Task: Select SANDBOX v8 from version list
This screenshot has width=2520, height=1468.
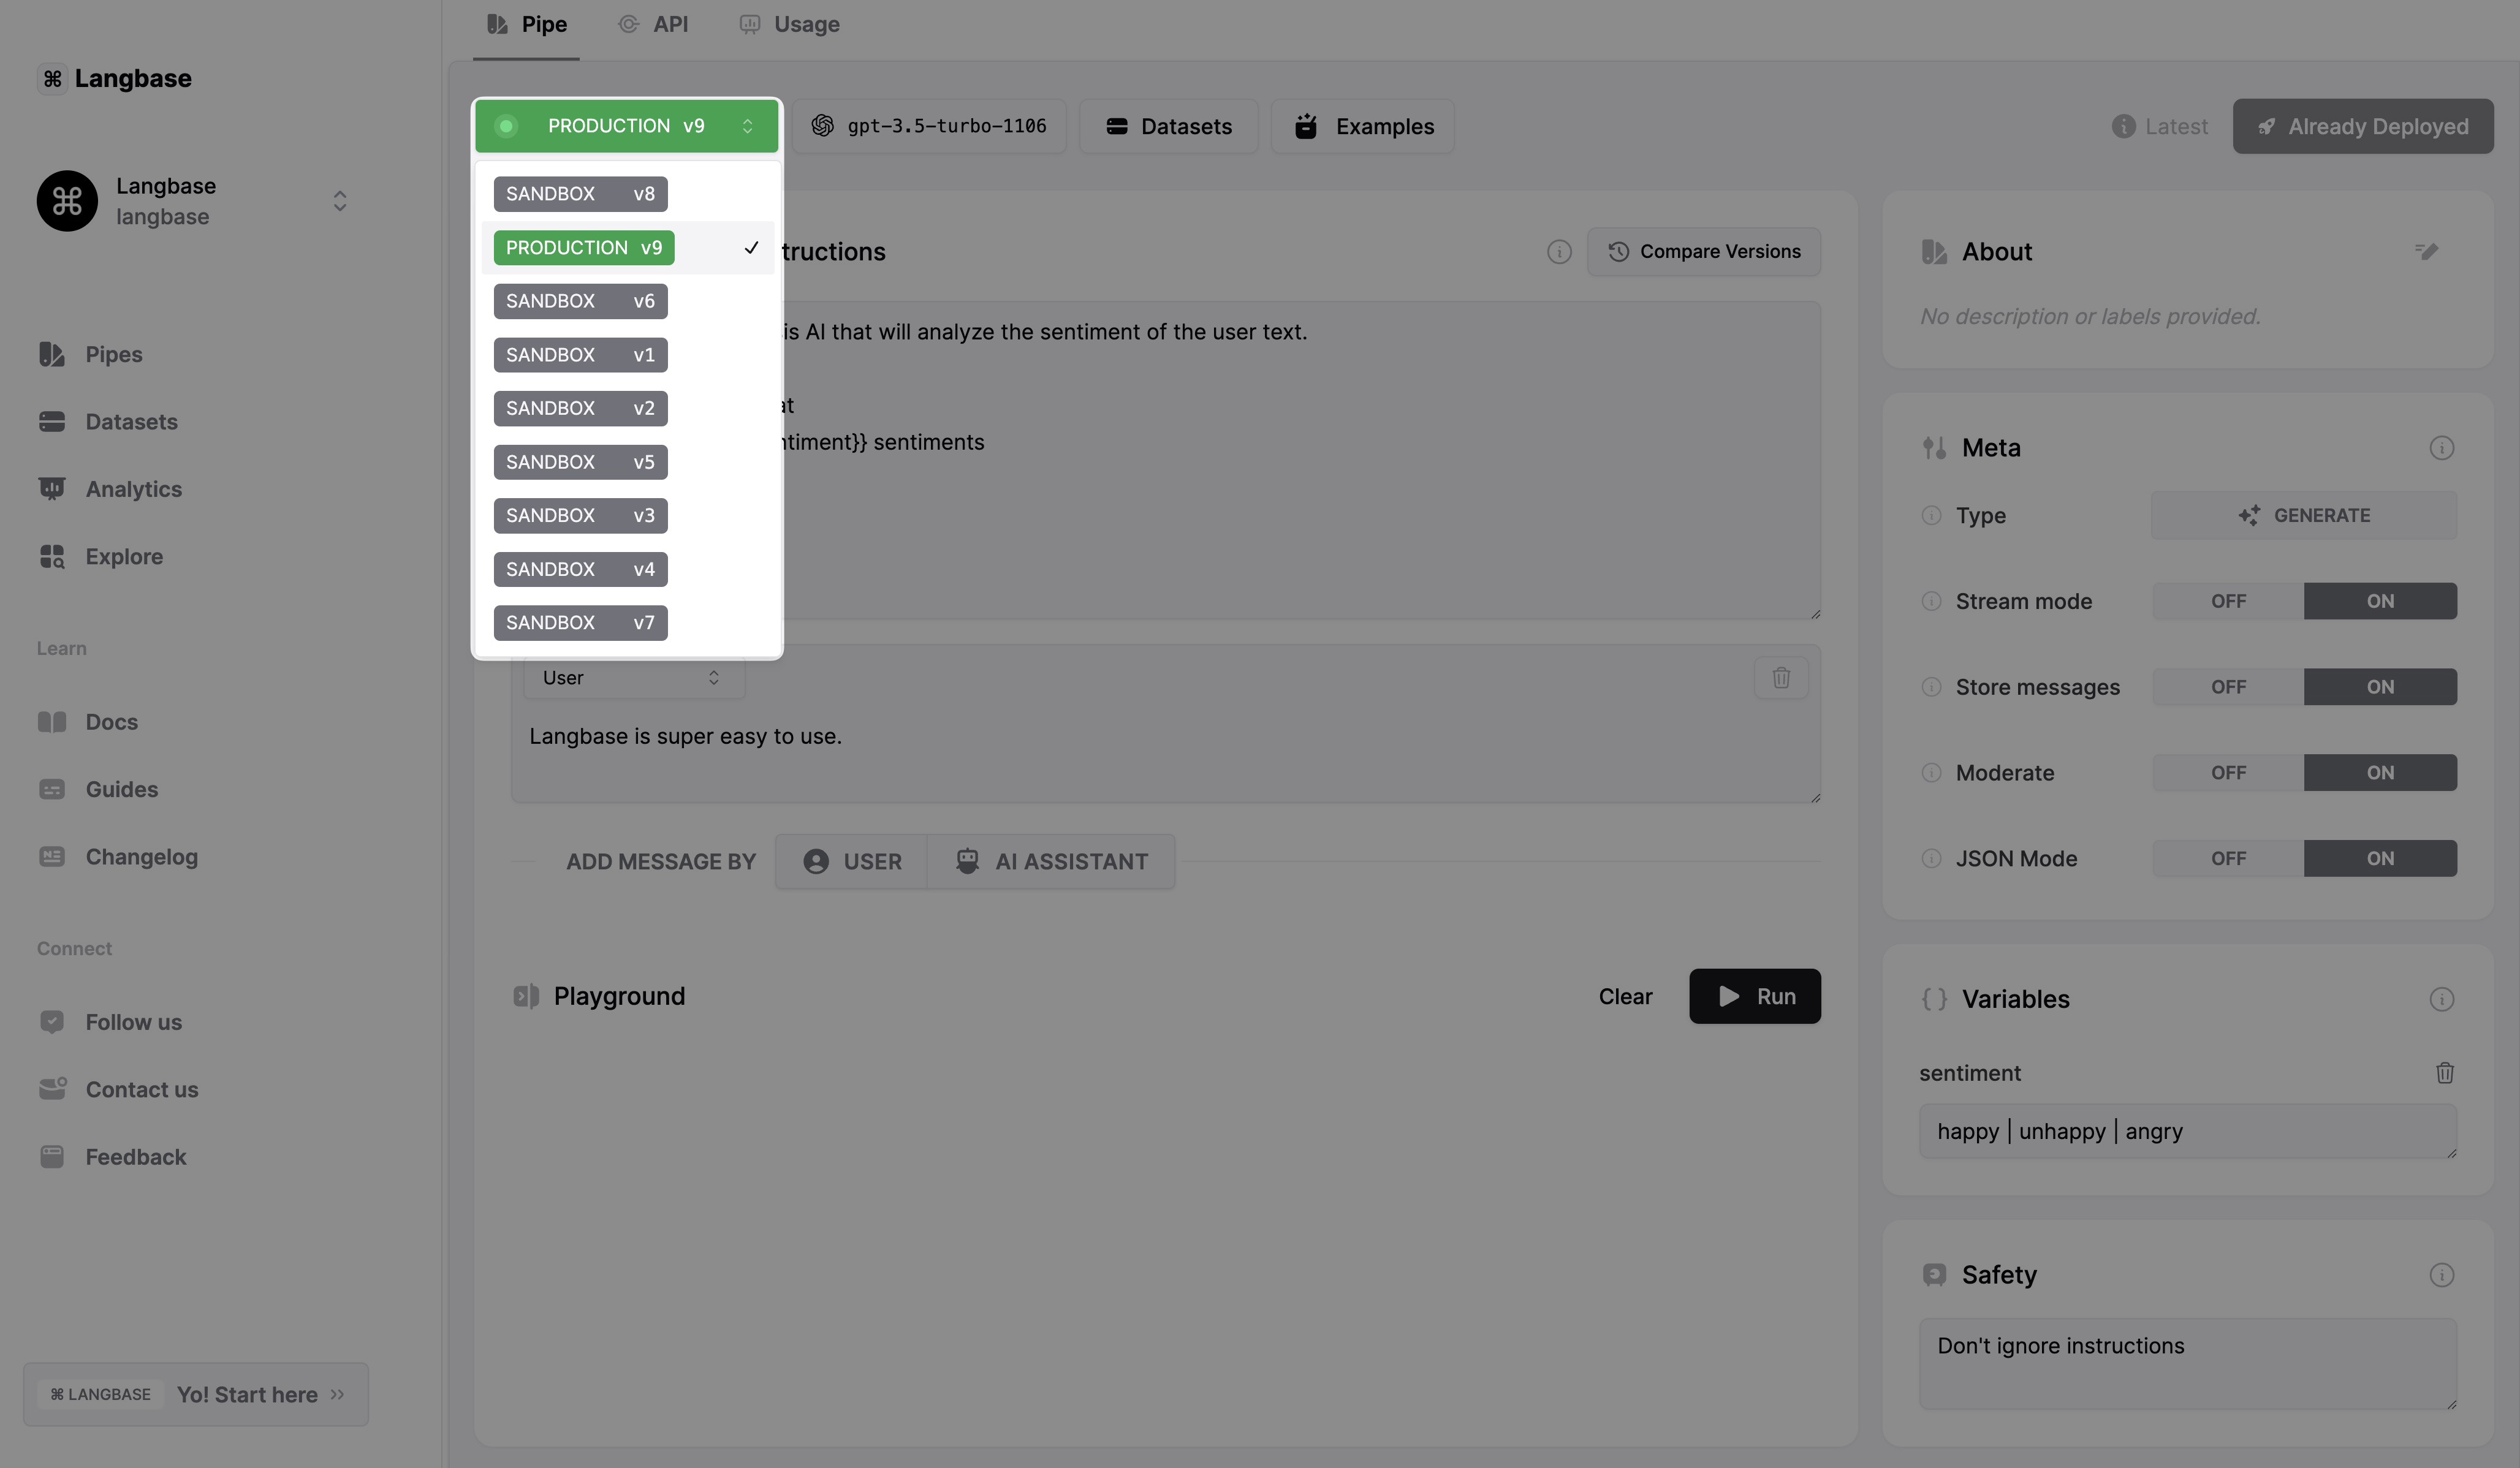Action: [x=580, y=194]
